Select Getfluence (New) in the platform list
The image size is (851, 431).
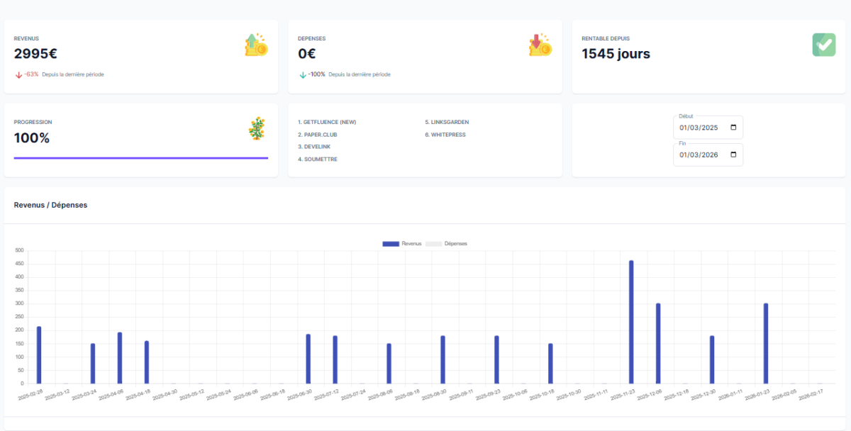point(327,122)
